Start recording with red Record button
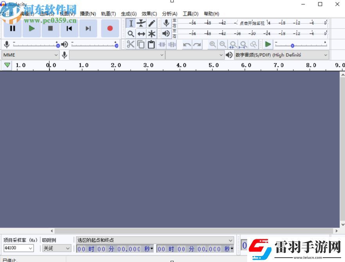 [x=110, y=29]
